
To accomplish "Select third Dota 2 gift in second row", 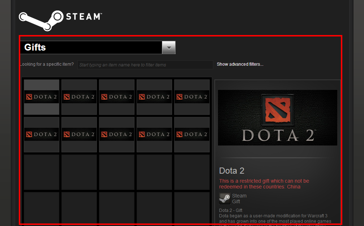I will click(x=117, y=134).
